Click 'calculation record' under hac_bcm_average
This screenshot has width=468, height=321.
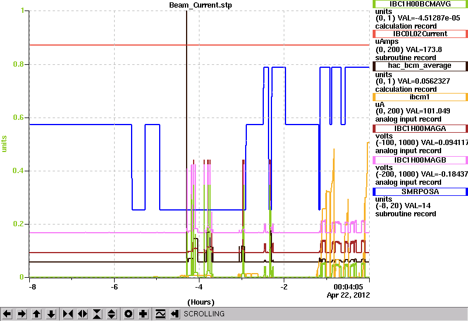point(406,89)
